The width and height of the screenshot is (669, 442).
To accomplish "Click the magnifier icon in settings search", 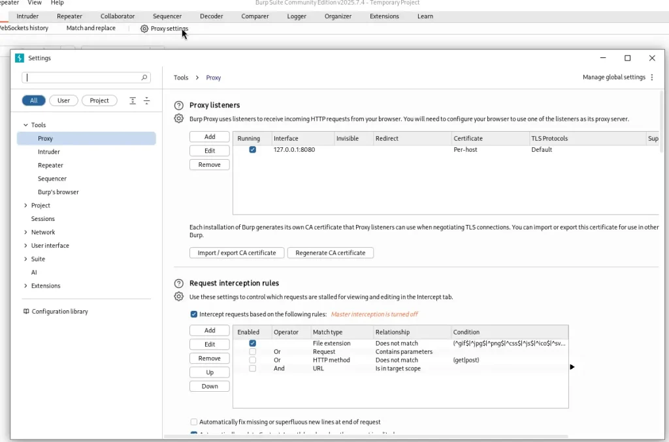I will pyautogui.click(x=144, y=78).
